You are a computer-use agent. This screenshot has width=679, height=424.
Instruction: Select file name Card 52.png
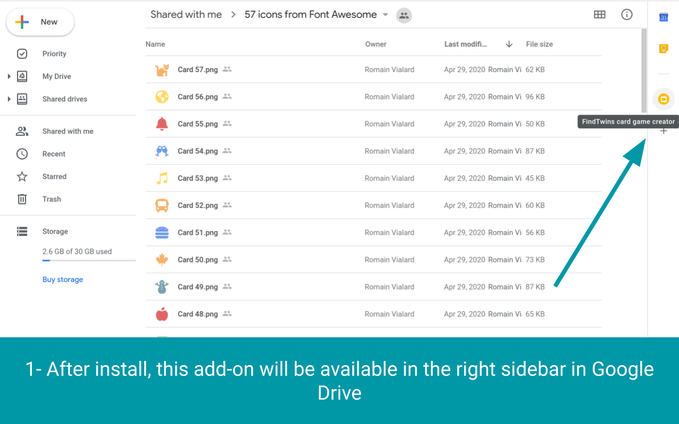(198, 205)
